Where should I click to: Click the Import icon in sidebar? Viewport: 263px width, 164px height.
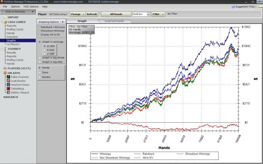5,17
